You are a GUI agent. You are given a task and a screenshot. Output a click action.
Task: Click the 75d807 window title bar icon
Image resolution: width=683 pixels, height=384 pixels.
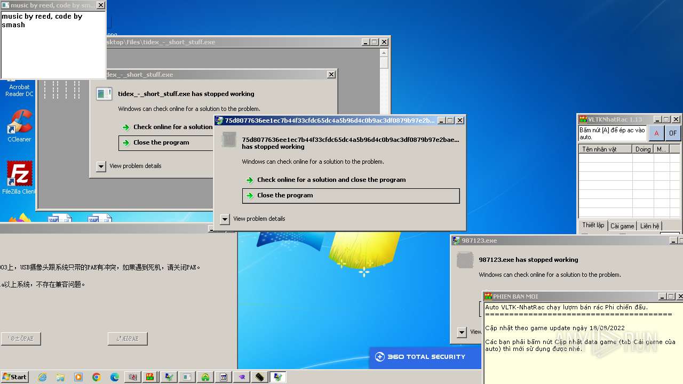point(219,121)
